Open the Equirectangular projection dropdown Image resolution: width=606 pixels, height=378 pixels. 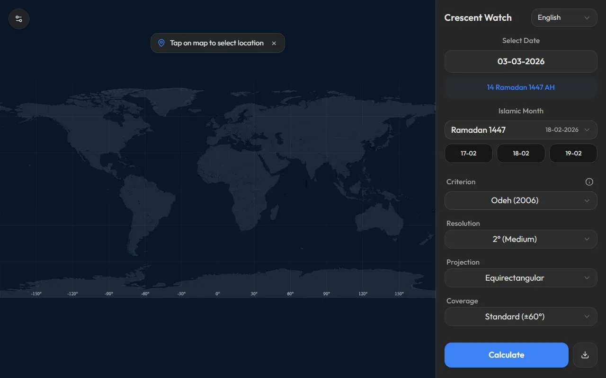point(521,278)
